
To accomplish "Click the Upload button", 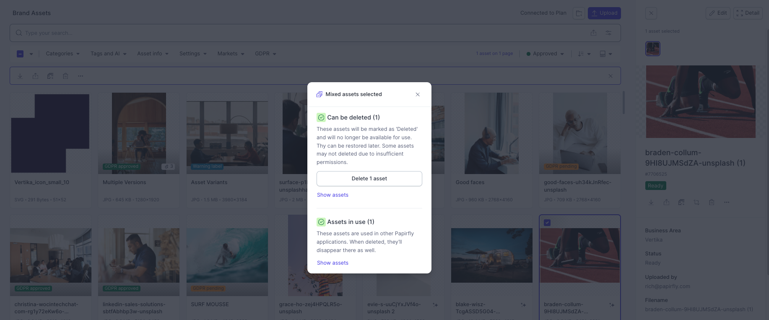I will tap(604, 13).
